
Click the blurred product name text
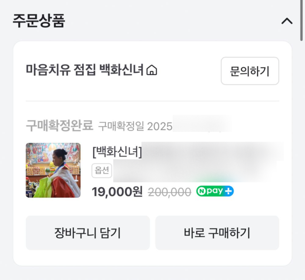pyautogui.click(x=212, y=151)
